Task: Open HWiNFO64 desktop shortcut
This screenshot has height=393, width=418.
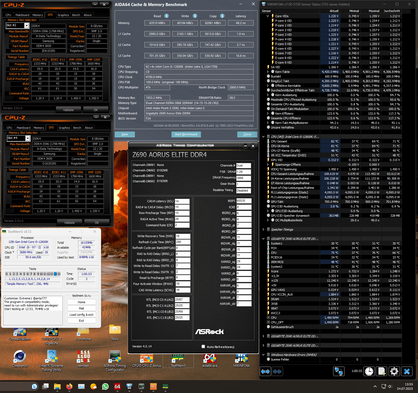Action: point(242,360)
